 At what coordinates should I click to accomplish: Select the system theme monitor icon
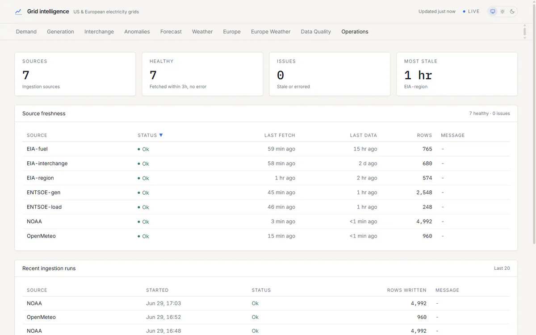coord(493,12)
